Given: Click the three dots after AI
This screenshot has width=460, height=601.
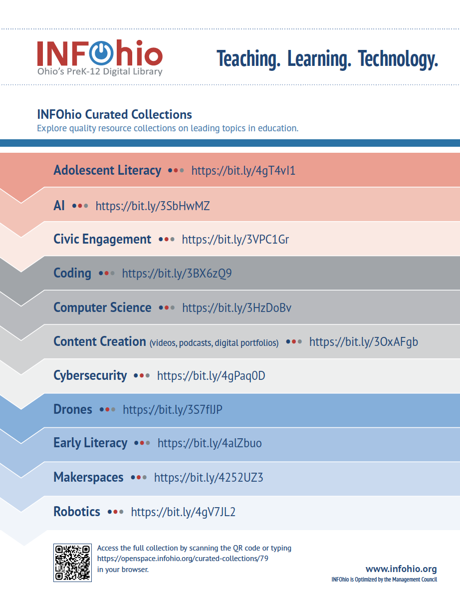Looking at the screenshot, I should click(x=80, y=206).
